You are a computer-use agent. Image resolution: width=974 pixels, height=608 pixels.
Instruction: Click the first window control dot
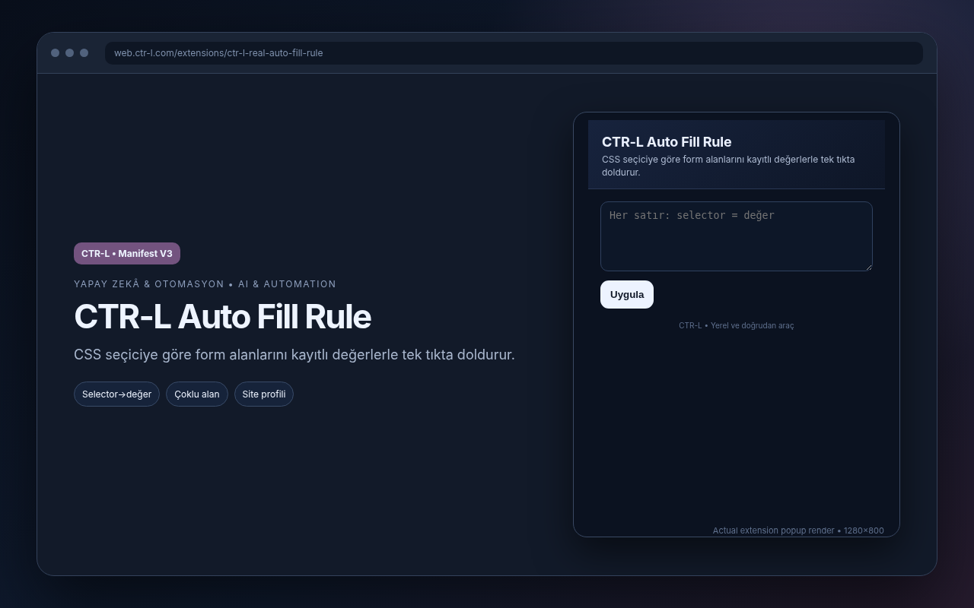(55, 53)
